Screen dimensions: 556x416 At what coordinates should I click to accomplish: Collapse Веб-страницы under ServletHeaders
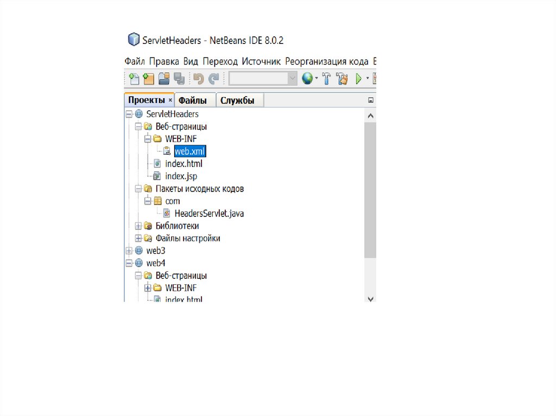click(138, 126)
